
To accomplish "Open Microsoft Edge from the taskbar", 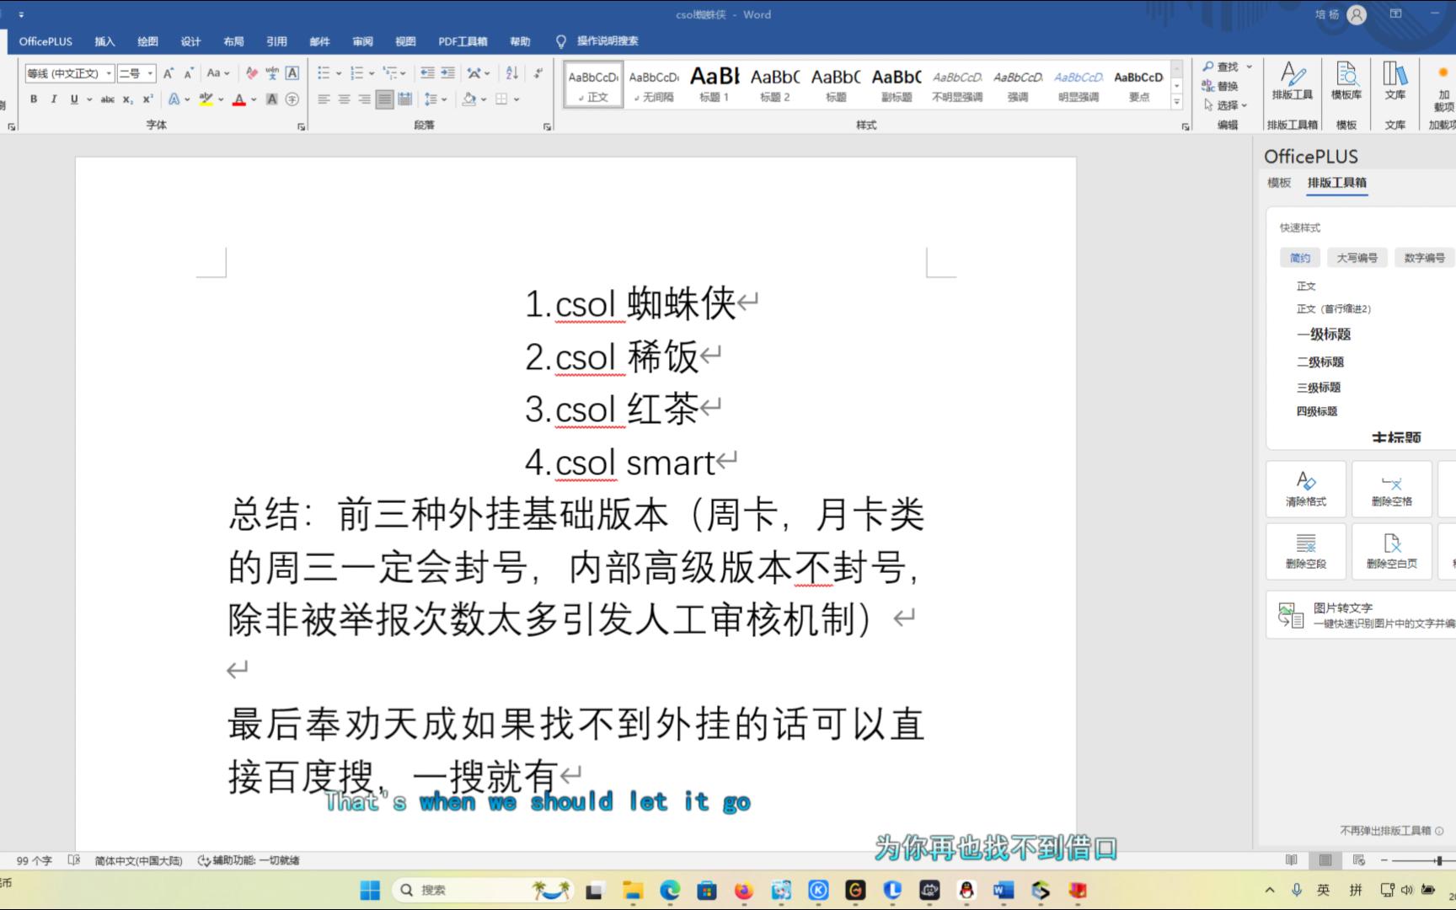I will [x=670, y=890].
